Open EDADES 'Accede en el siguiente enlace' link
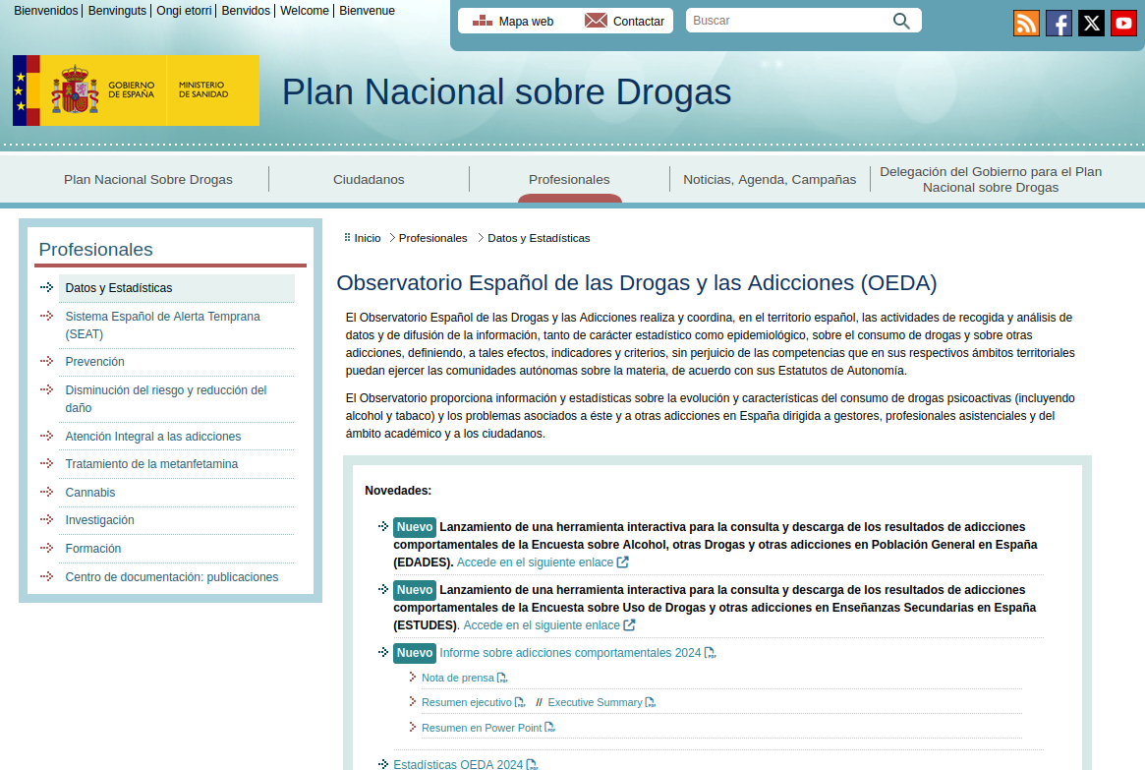Image resolution: width=1145 pixels, height=770 pixels. click(x=535, y=563)
